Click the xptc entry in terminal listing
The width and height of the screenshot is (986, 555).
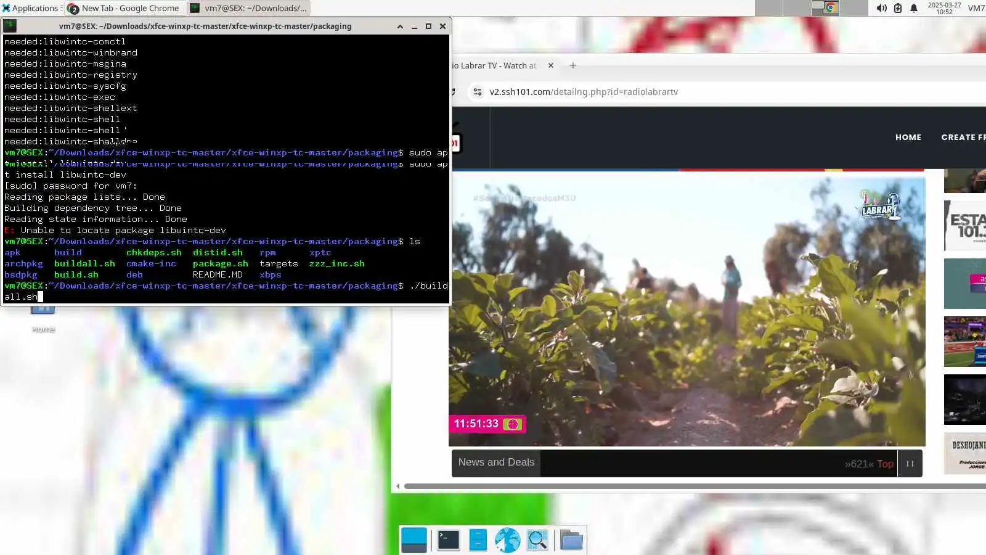coord(320,253)
